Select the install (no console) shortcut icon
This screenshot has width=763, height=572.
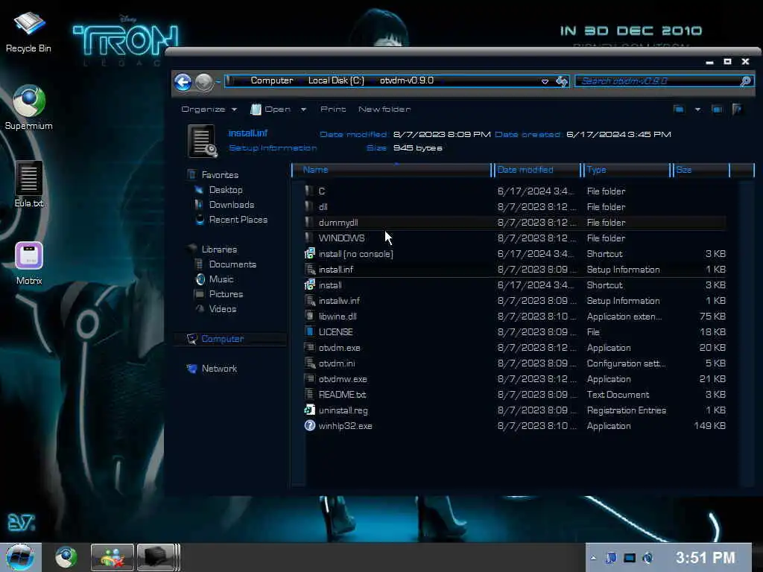pos(309,253)
